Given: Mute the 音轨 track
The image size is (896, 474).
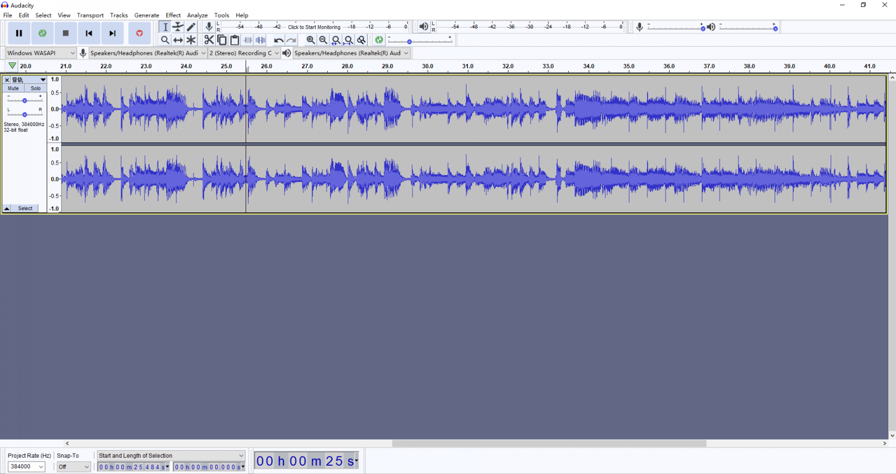Looking at the screenshot, I should tap(12, 88).
